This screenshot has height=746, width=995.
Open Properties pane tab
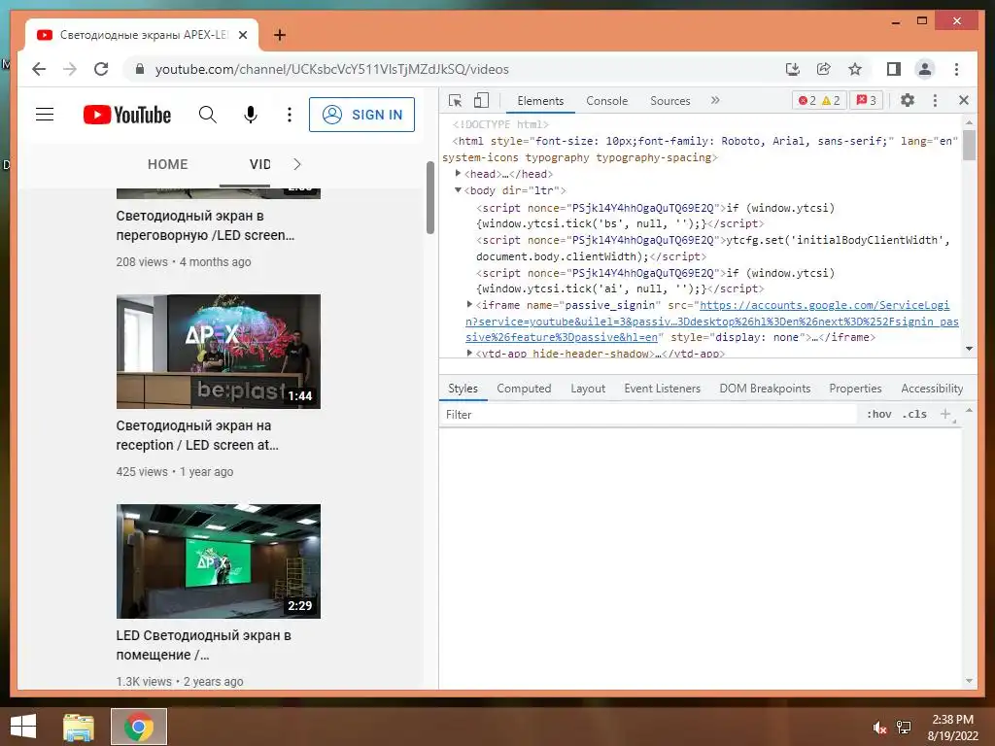click(x=855, y=389)
